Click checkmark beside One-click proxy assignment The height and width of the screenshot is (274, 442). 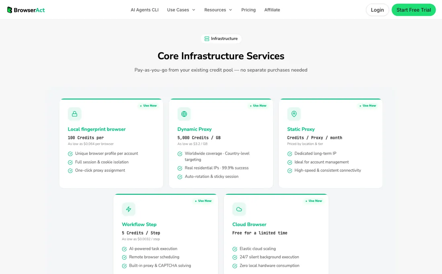click(x=70, y=171)
